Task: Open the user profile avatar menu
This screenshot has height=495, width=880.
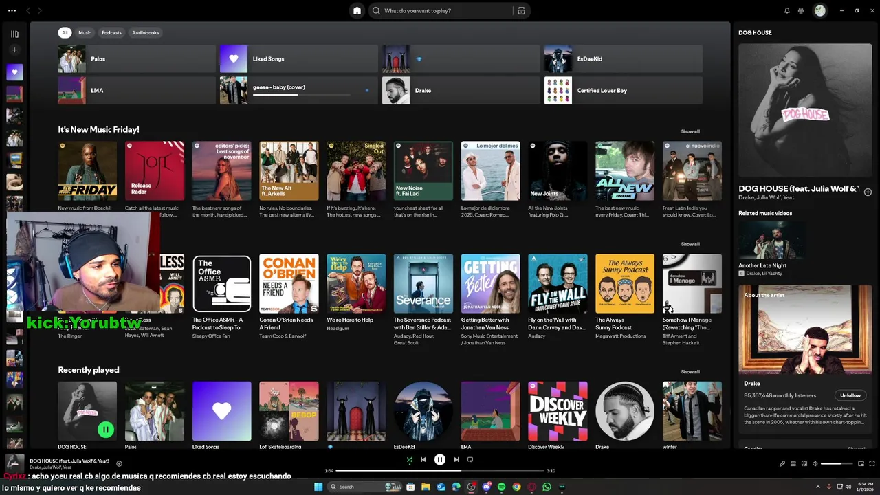Action: (x=819, y=10)
